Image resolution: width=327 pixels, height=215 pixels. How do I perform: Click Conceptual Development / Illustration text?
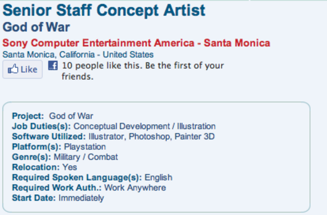pos(145,126)
